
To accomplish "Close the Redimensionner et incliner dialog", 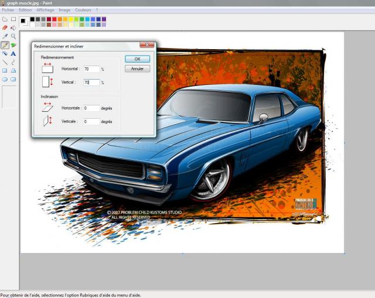I will pos(147,44).
